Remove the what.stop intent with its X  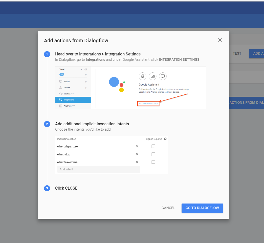point(137,154)
